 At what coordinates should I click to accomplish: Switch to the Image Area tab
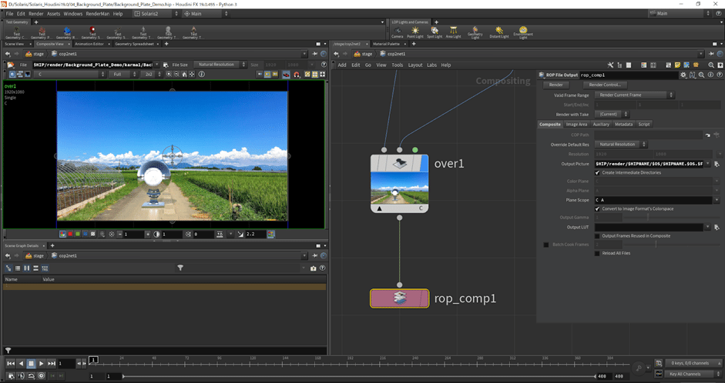(x=576, y=124)
